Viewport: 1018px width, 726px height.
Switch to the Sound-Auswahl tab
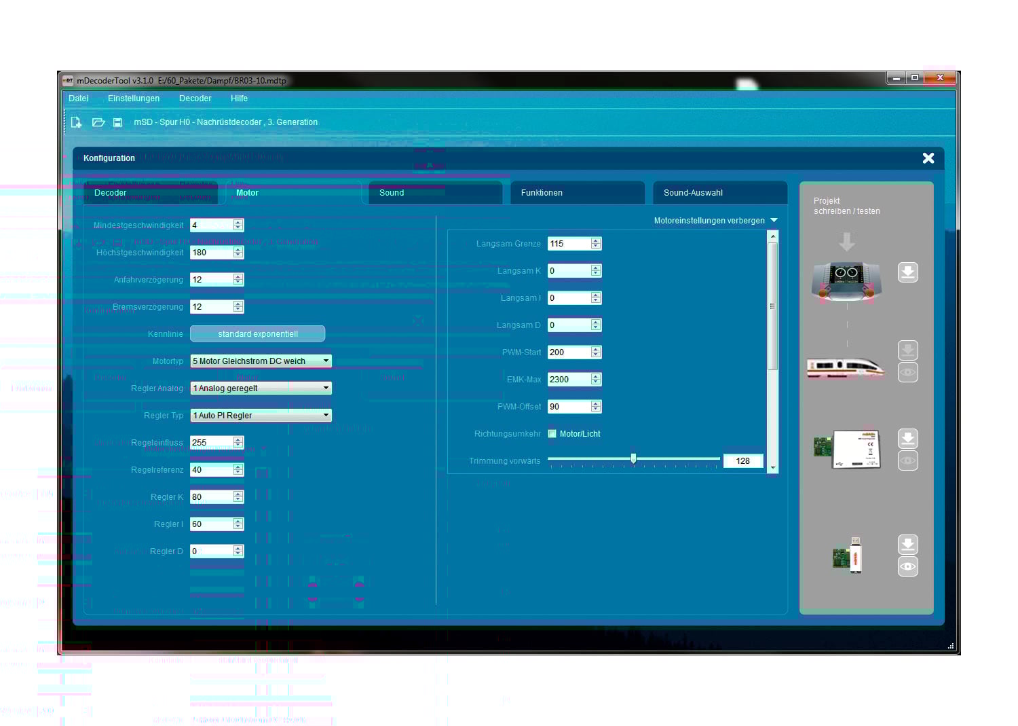click(719, 193)
